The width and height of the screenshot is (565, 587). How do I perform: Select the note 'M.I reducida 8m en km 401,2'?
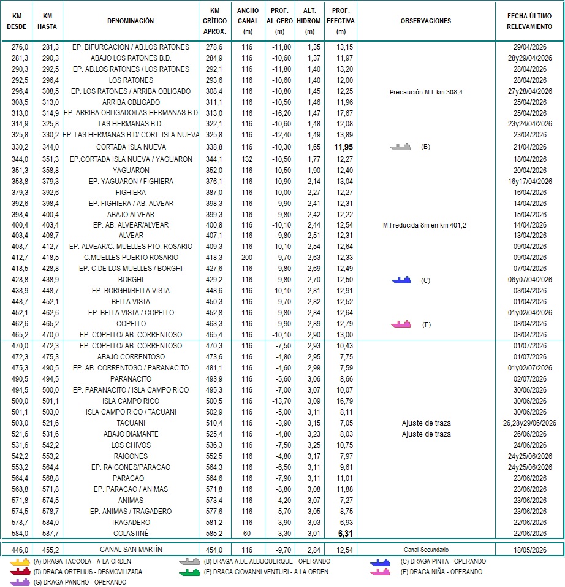pyautogui.click(x=425, y=225)
